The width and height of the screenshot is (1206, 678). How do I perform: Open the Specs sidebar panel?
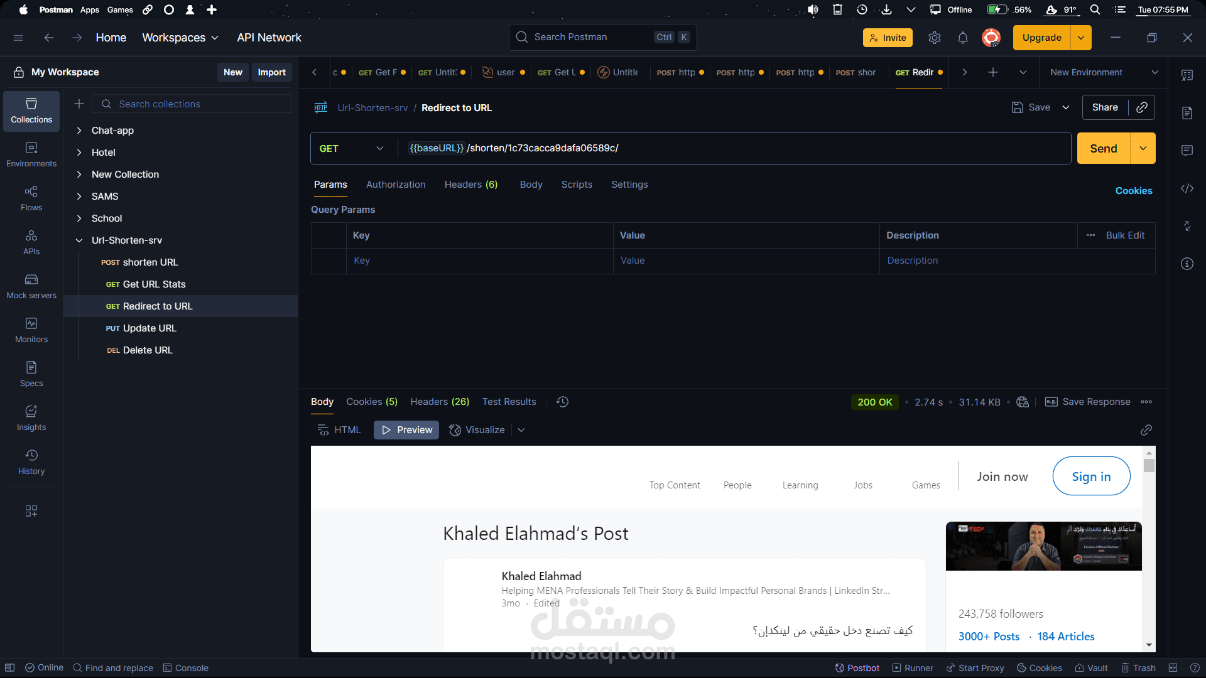click(x=31, y=375)
